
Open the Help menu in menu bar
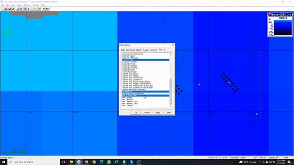point(43,5)
